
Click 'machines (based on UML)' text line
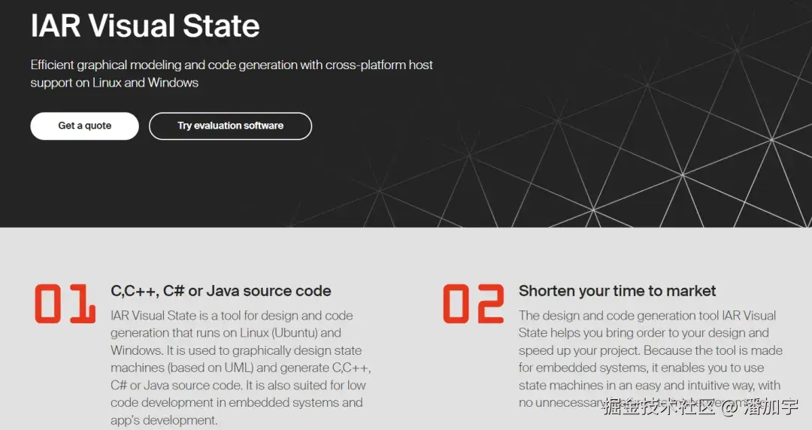(x=182, y=368)
